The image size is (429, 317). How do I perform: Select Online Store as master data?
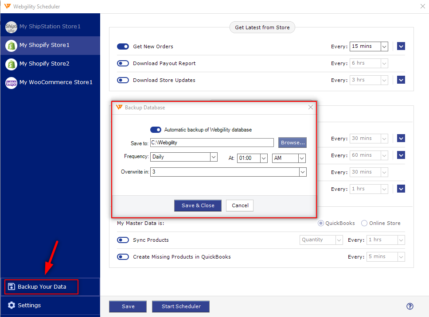[x=364, y=223]
